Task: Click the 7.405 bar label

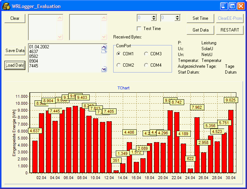Action: click(x=109, y=111)
